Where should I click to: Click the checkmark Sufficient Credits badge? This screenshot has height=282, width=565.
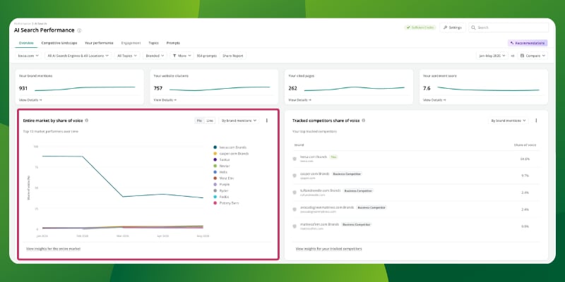click(420, 27)
